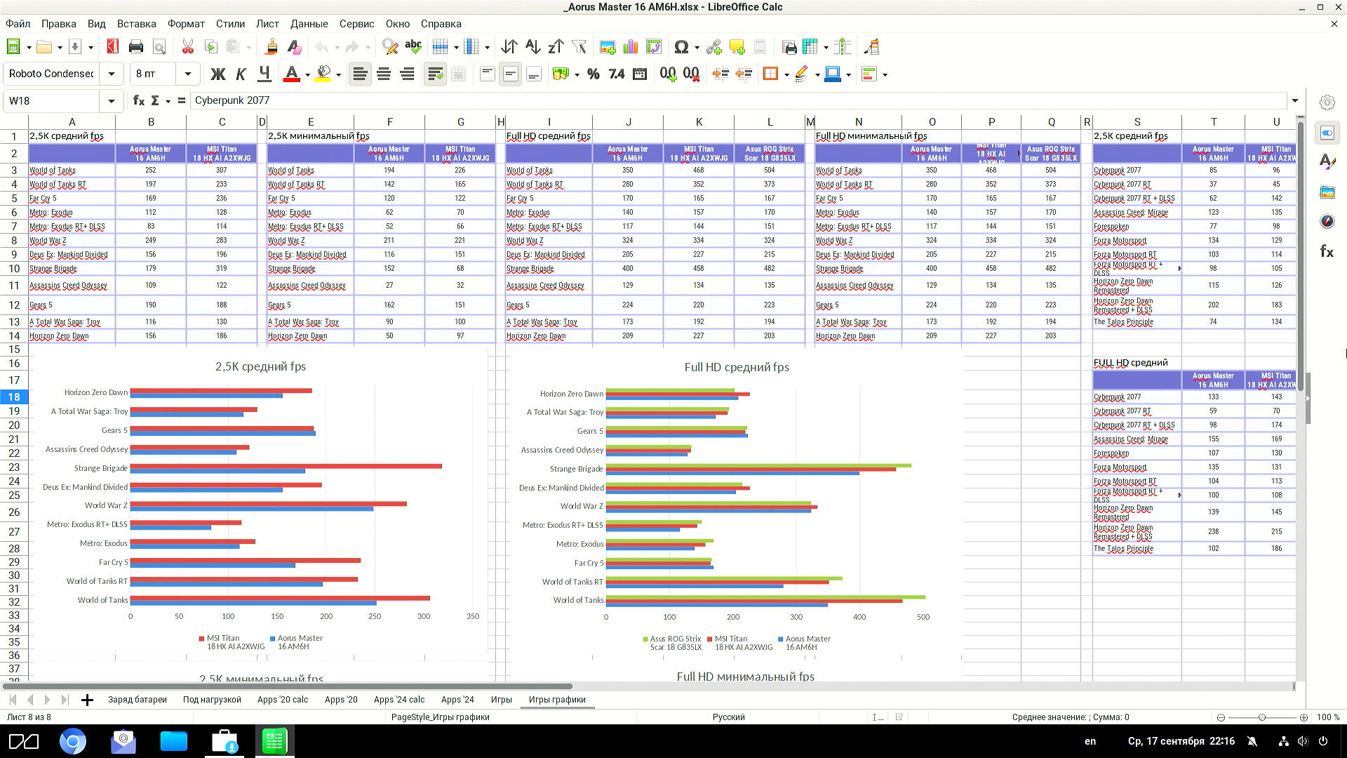The width and height of the screenshot is (1347, 758).
Task: Toggle Wrap Text button
Action: 435,74
